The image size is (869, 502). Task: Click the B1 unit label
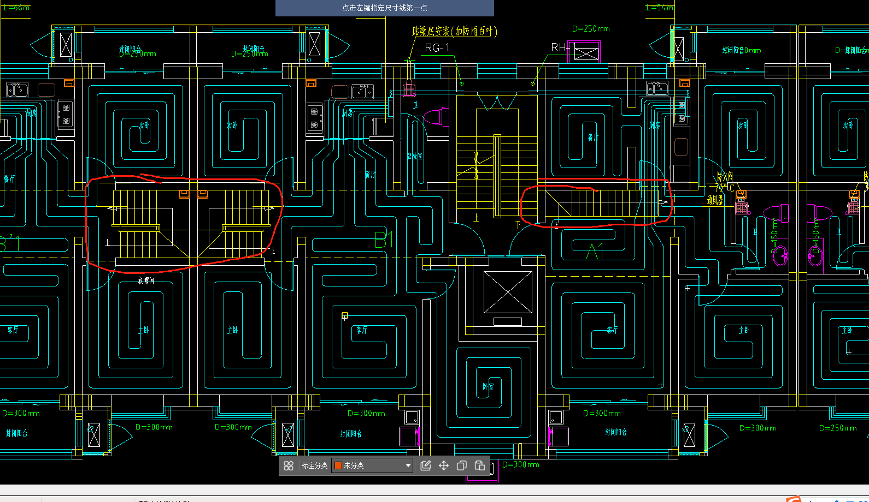[x=384, y=240]
